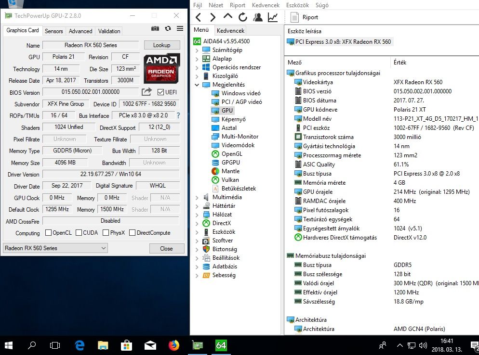Toggle the OpenCL checkbox
This screenshot has width=479, height=355.
click(48, 233)
